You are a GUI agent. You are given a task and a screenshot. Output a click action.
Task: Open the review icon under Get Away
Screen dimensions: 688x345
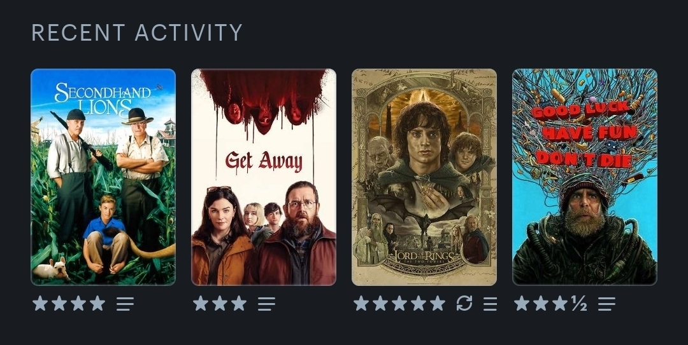266,304
